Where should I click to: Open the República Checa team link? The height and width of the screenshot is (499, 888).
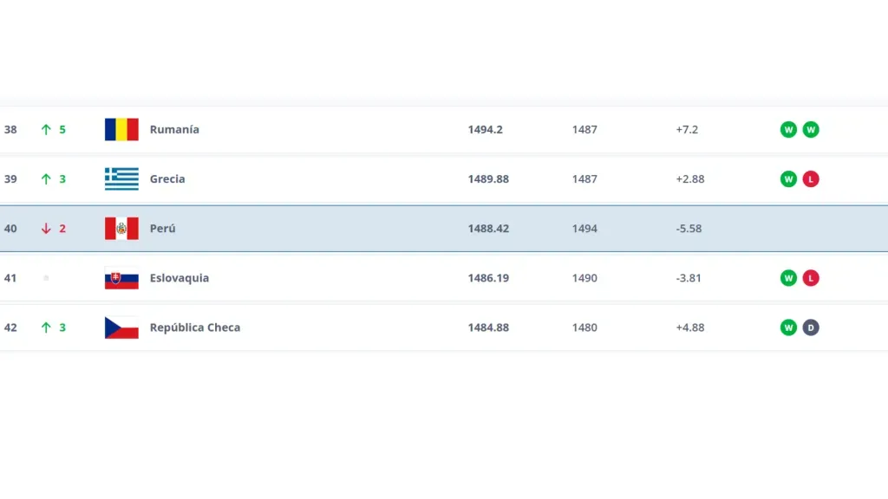pos(195,327)
